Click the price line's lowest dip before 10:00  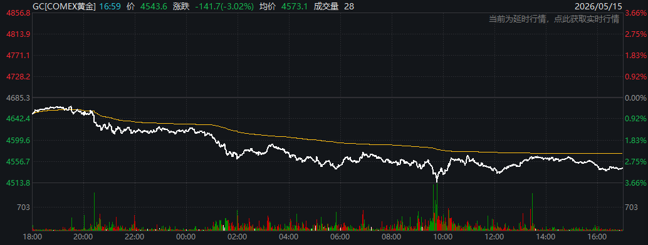436,181
